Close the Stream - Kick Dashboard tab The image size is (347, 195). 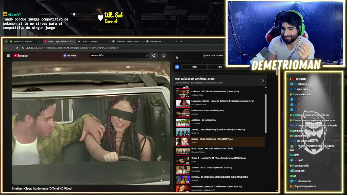[40, 41]
